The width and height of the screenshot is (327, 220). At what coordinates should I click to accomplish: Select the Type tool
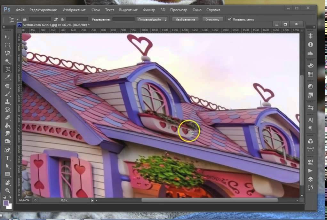7,158
